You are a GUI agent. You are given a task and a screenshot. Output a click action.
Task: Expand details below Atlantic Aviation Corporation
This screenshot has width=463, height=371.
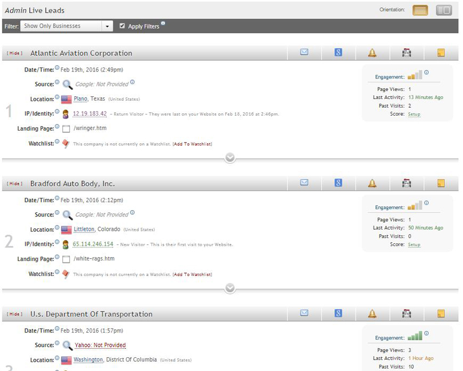pyautogui.click(x=230, y=157)
